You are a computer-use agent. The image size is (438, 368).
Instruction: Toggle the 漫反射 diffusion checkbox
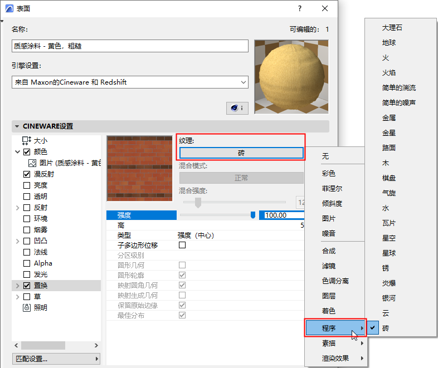point(27,174)
